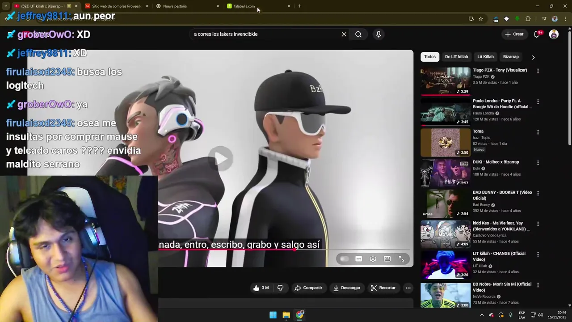Open BAD BUNNY - BOOKER T thumbnail
572x322 pixels.
445,203
